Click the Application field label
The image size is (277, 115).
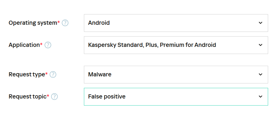pyautogui.click(x=26, y=45)
